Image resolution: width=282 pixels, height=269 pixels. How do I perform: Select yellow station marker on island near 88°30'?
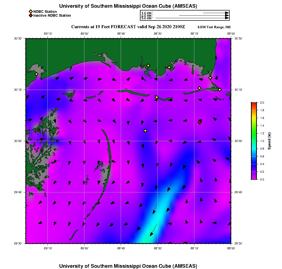tap(157, 97)
